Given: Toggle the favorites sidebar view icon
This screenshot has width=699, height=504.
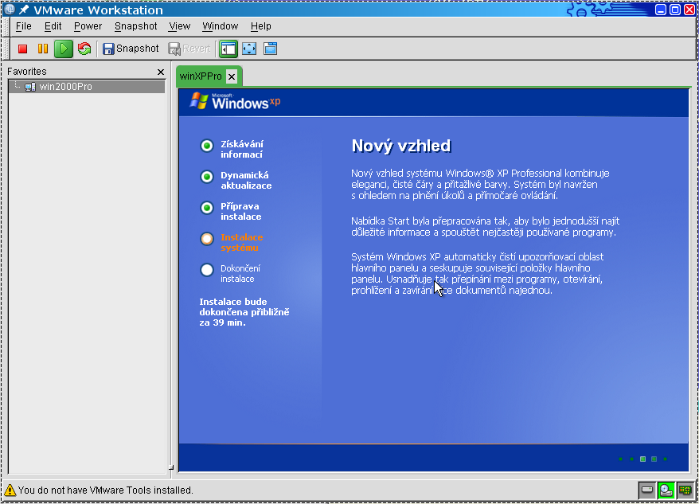Looking at the screenshot, I should coord(228,49).
